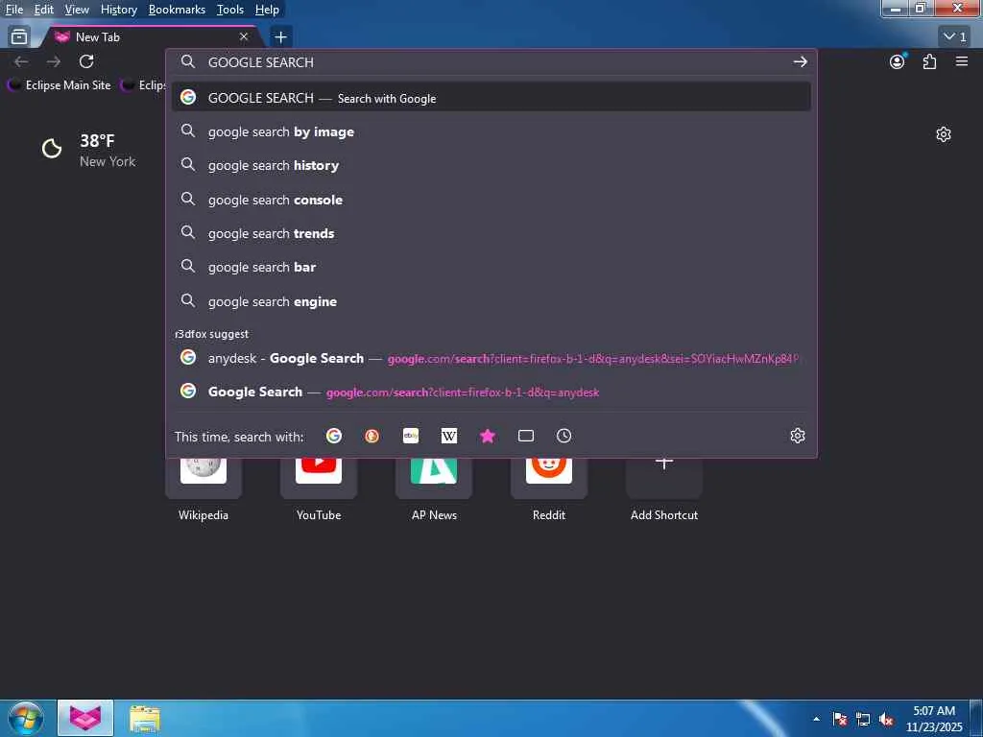Open anydesk - Google Search history entry

(x=491, y=359)
